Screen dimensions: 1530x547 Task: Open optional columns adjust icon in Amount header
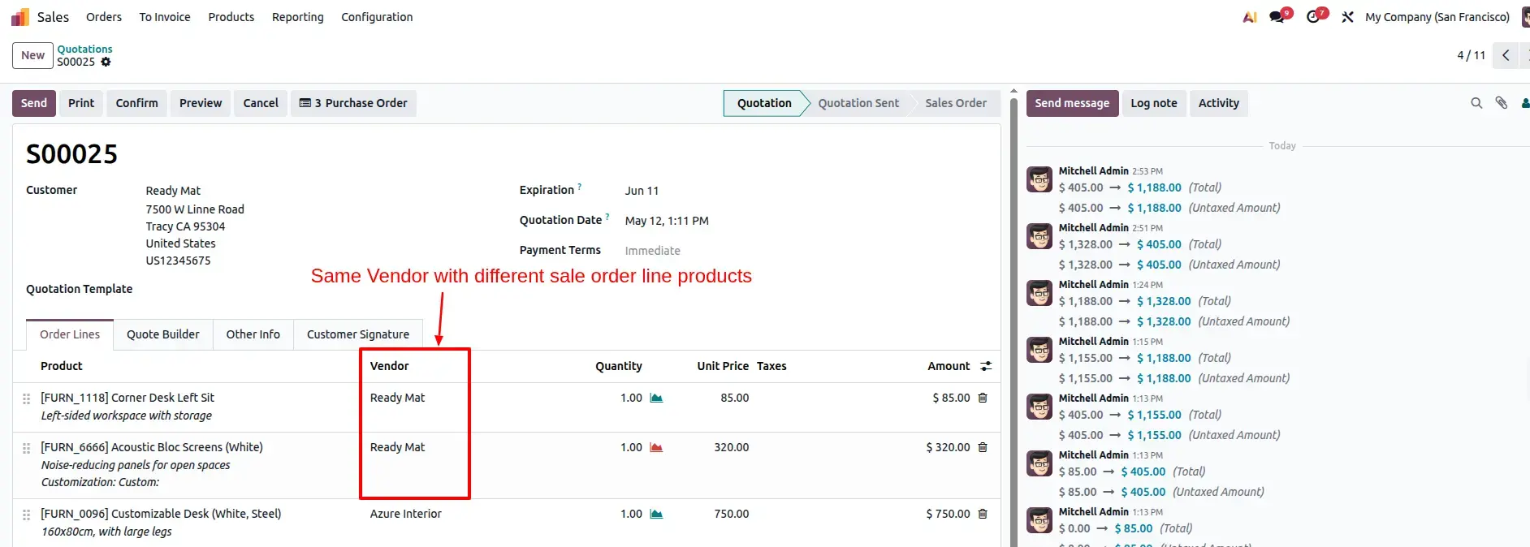tap(986, 366)
